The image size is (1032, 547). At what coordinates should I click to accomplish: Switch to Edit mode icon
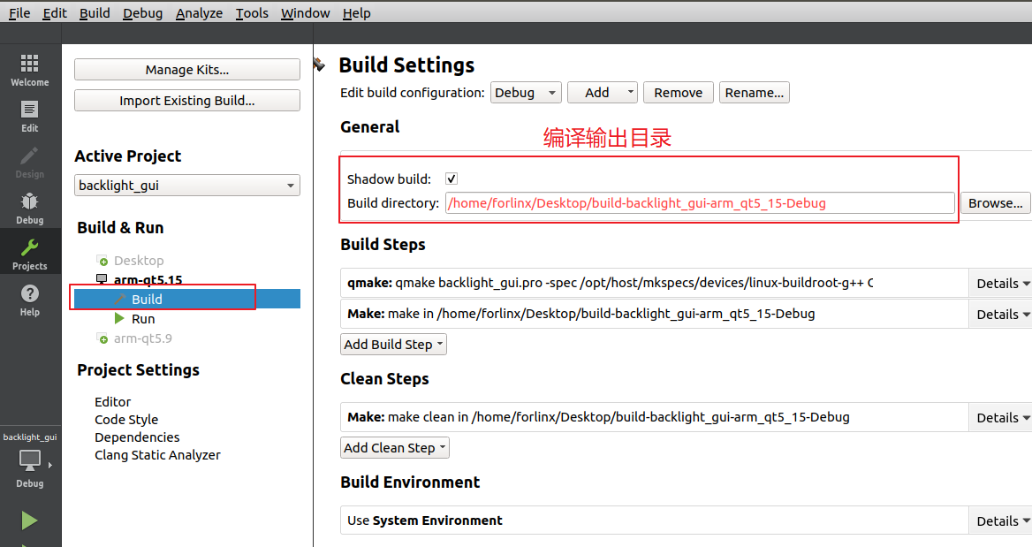[30, 110]
